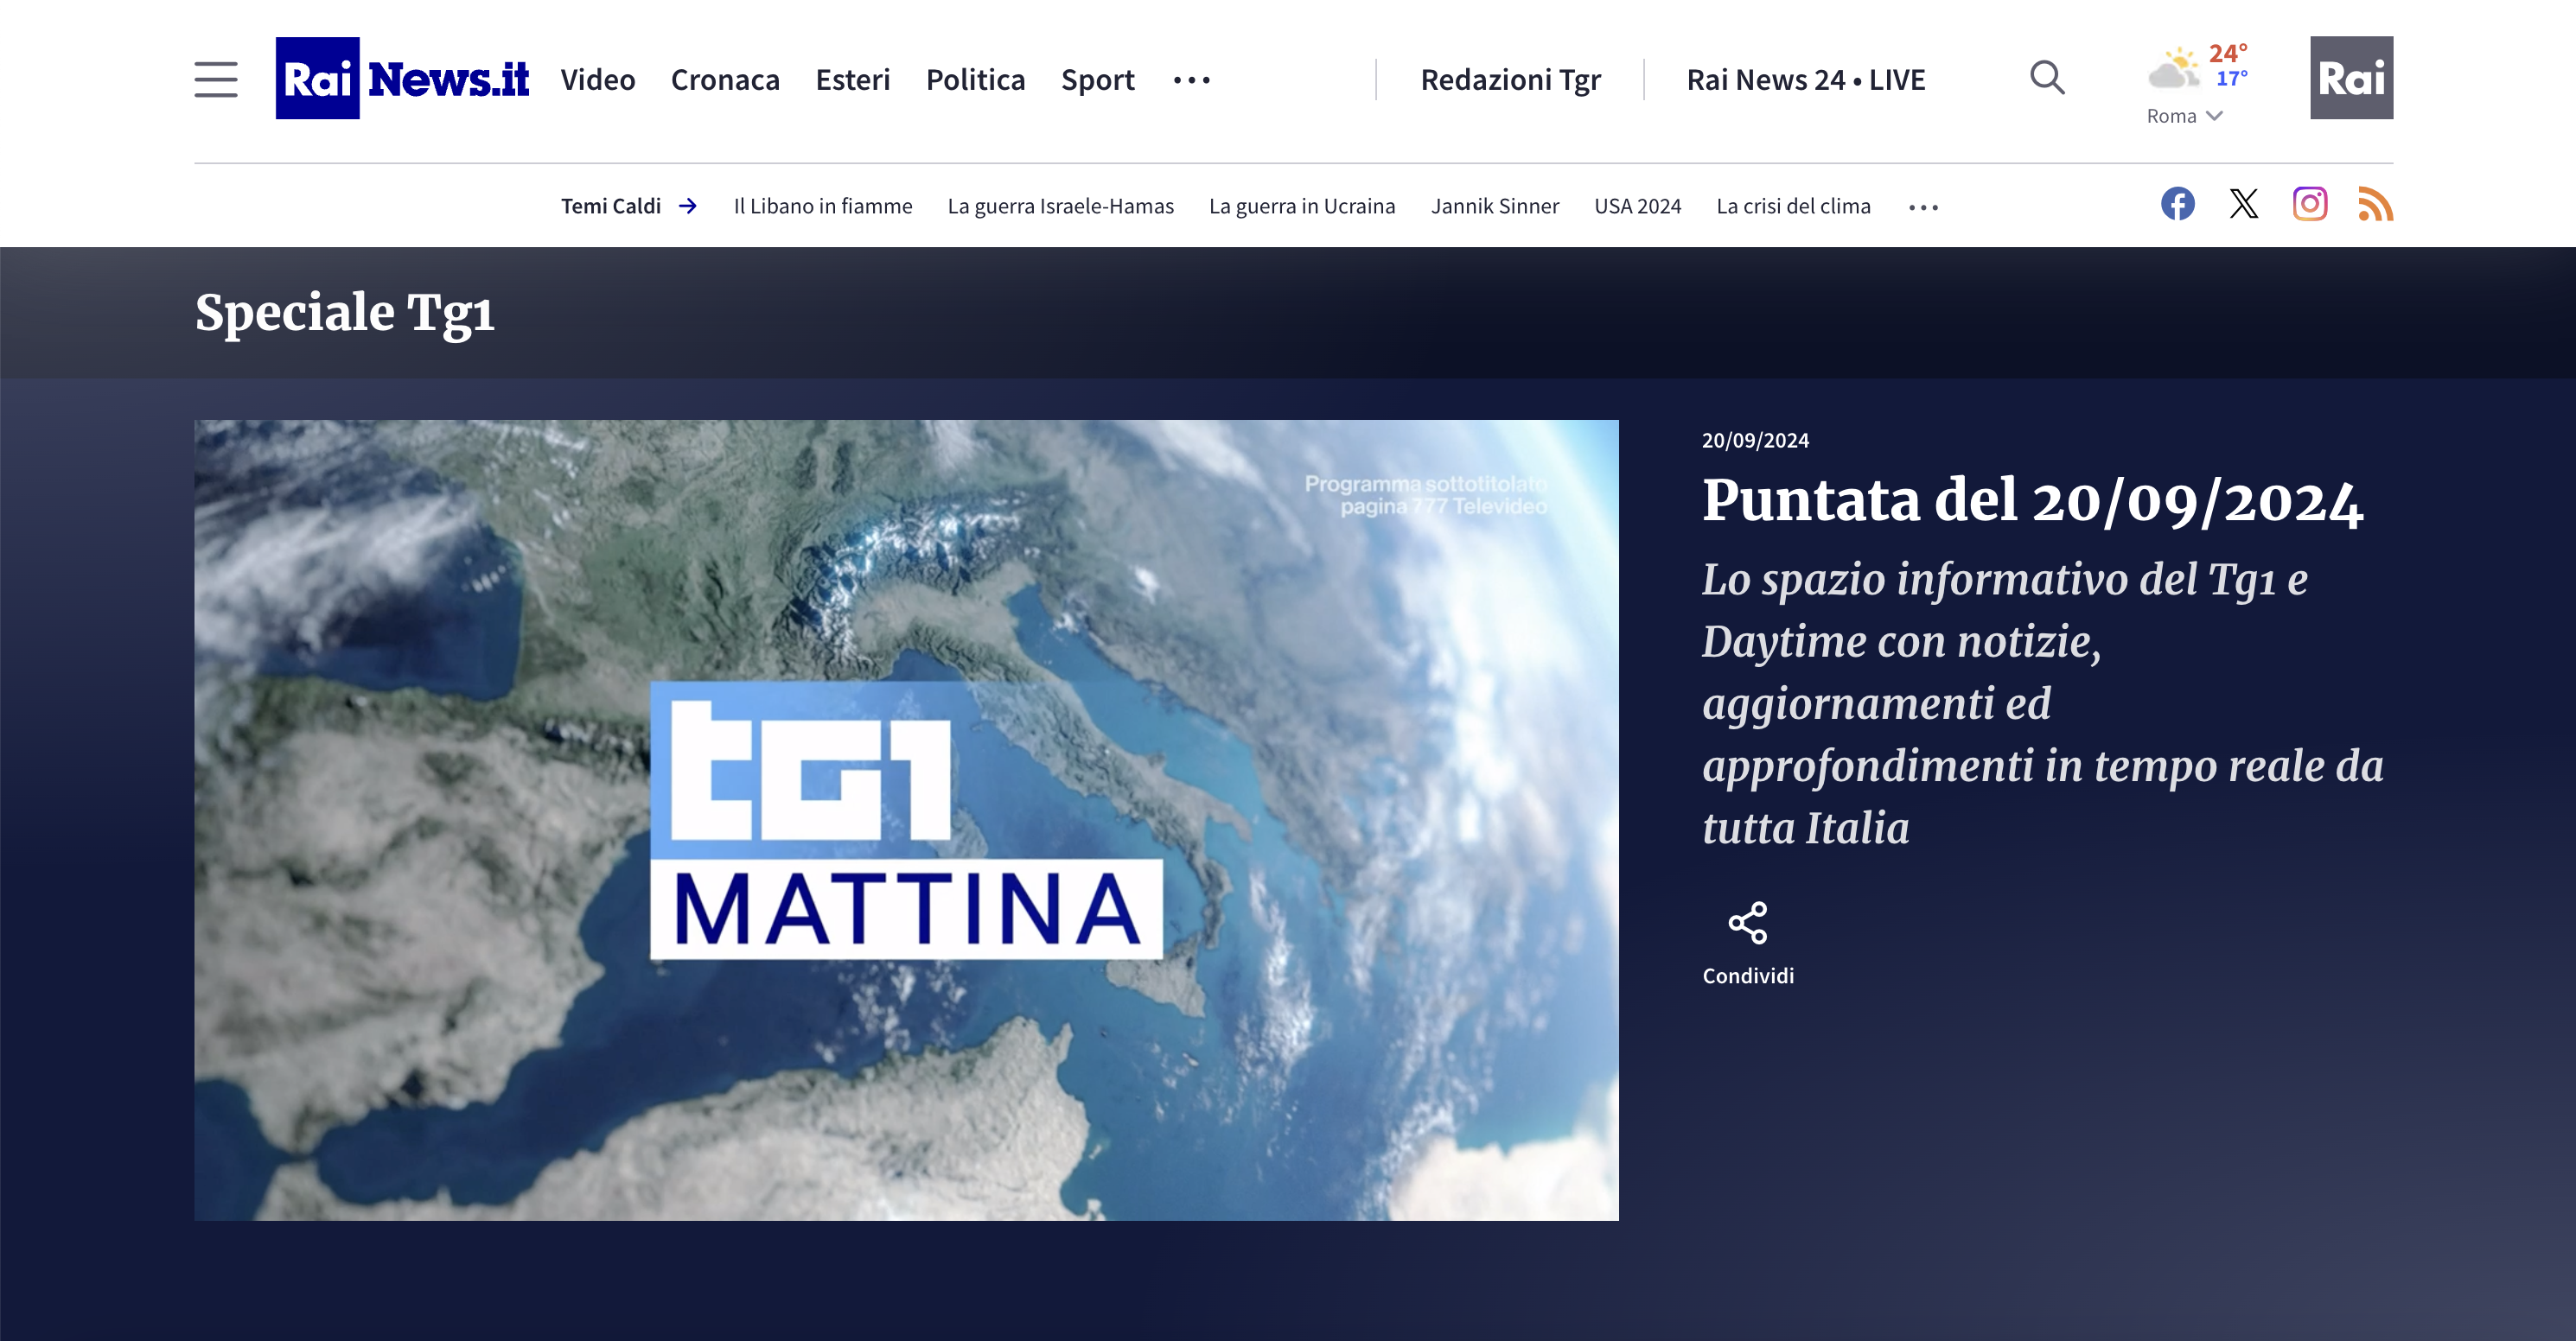The height and width of the screenshot is (1341, 2576).
Task: Open the Politica section
Action: [976, 79]
